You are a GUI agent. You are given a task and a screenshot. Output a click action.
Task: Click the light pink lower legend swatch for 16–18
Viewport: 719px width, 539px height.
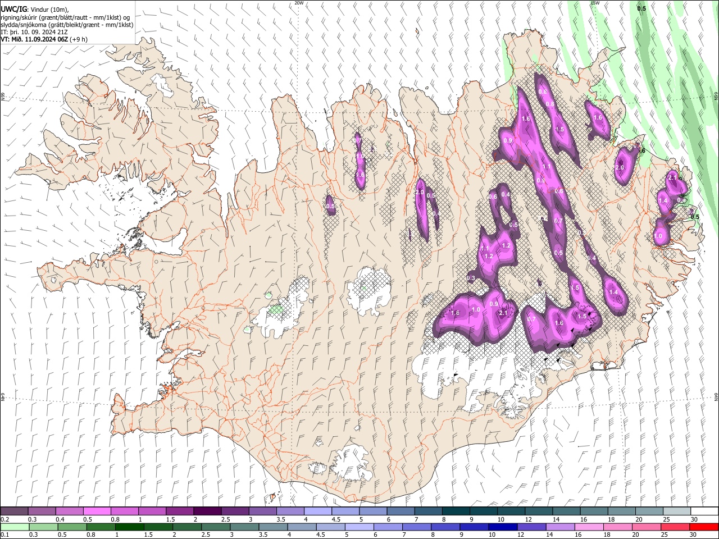pos(589,527)
